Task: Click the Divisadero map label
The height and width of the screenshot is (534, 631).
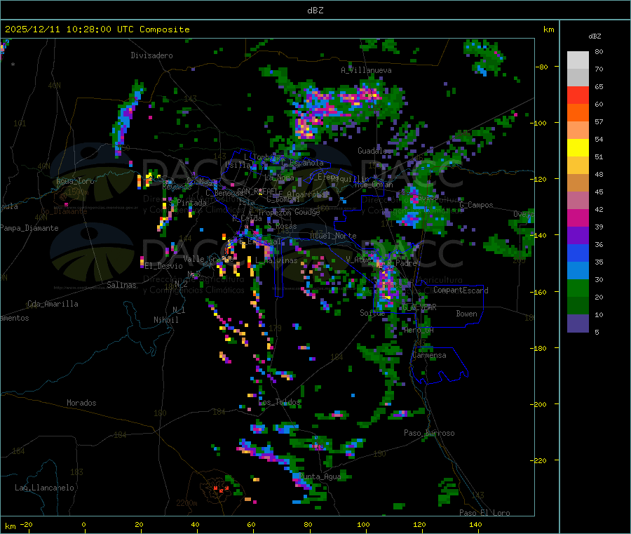Action: pyautogui.click(x=151, y=55)
